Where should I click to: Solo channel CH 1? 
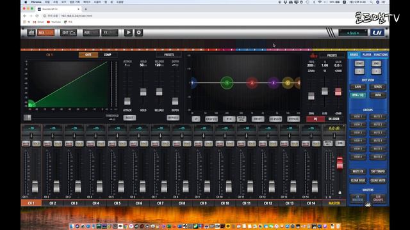click(37, 144)
